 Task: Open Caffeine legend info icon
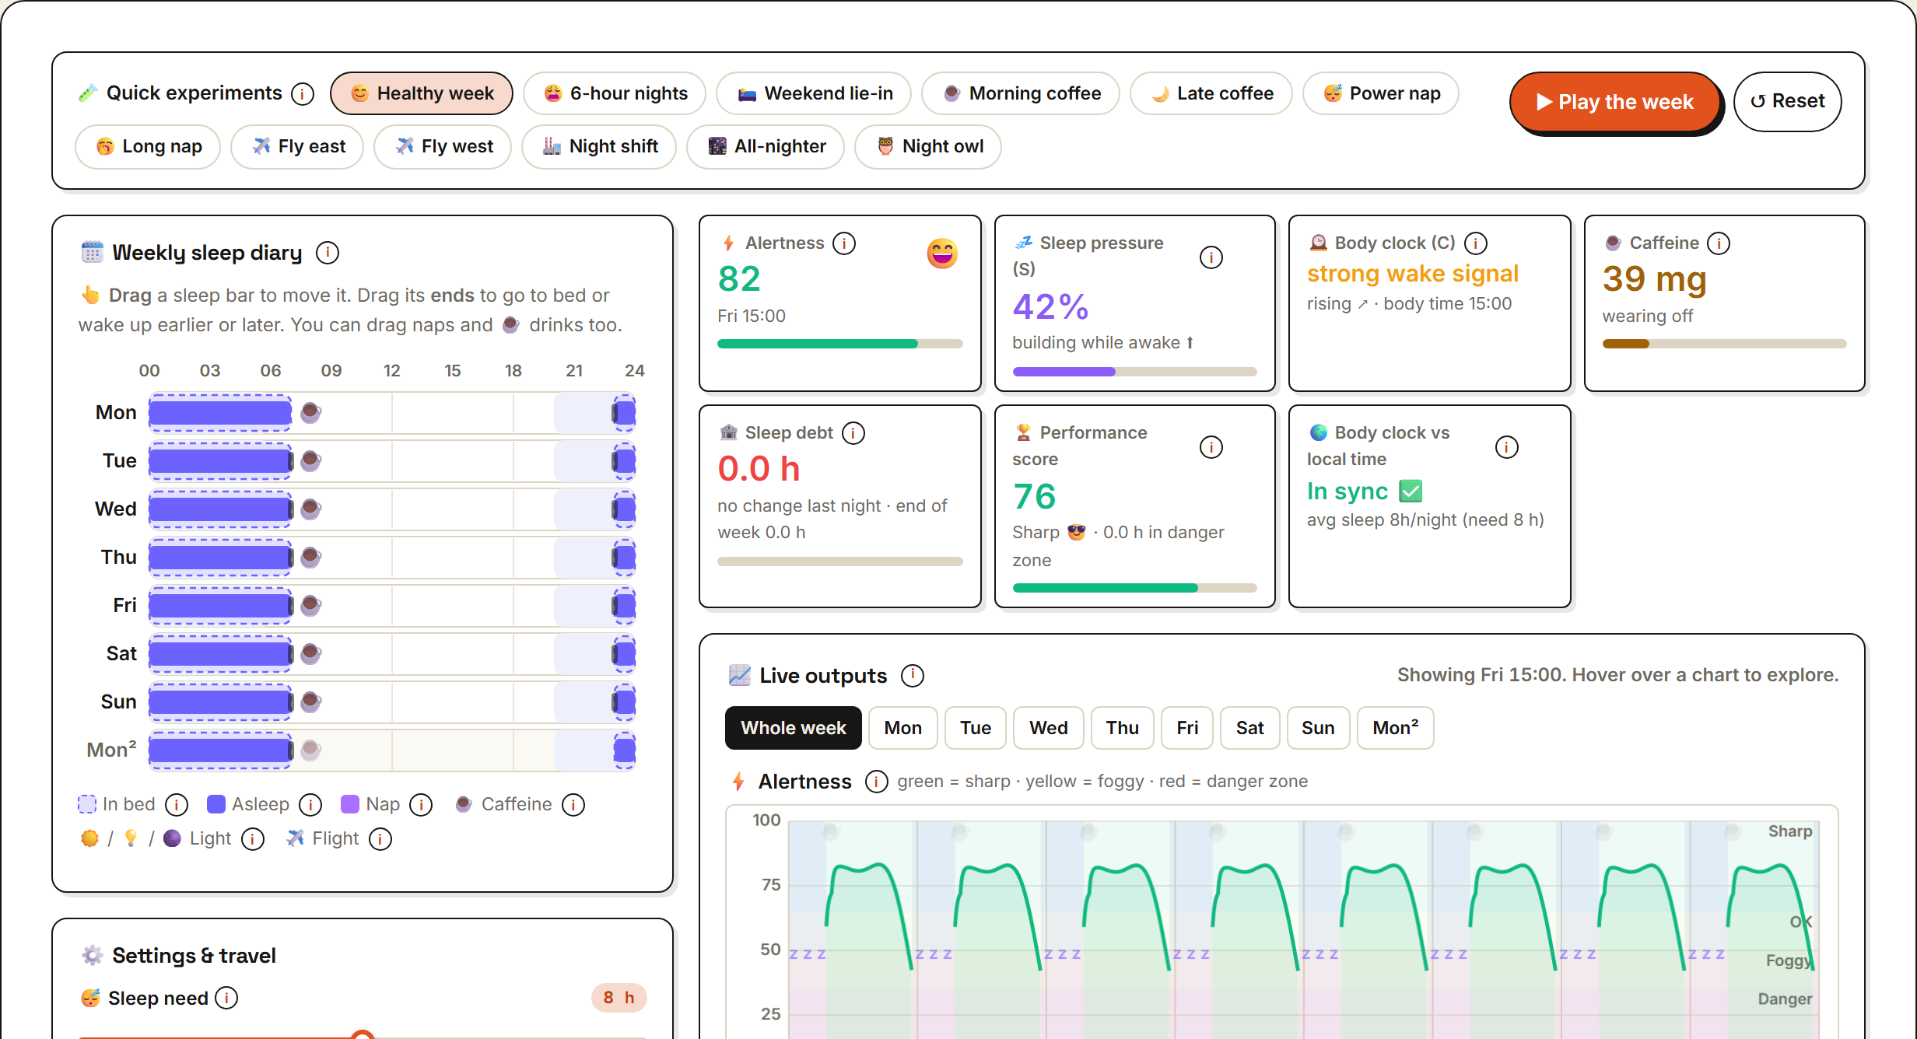[573, 805]
